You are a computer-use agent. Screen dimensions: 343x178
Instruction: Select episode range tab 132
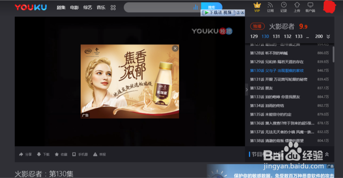coord(287,36)
